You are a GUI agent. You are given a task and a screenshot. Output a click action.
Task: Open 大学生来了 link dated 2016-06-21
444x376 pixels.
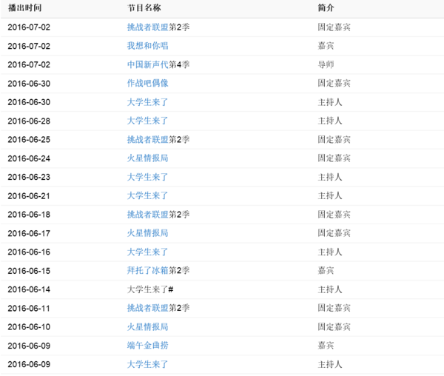click(x=147, y=195)
